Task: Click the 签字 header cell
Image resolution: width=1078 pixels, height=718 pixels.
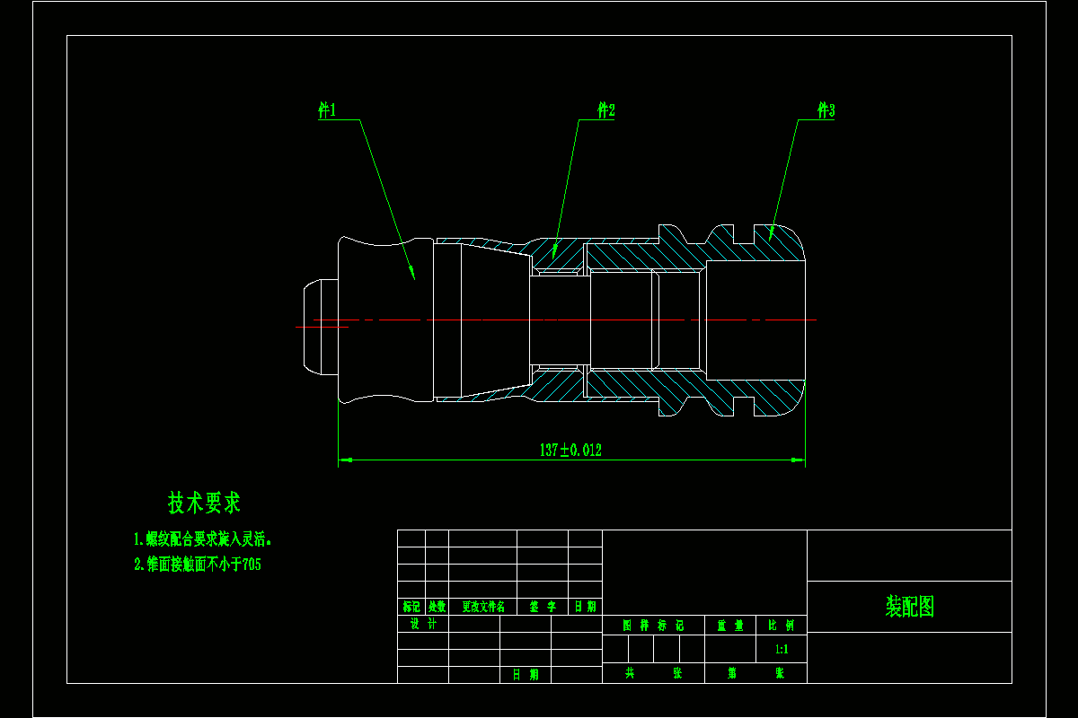Action: [x=543, y=607]
